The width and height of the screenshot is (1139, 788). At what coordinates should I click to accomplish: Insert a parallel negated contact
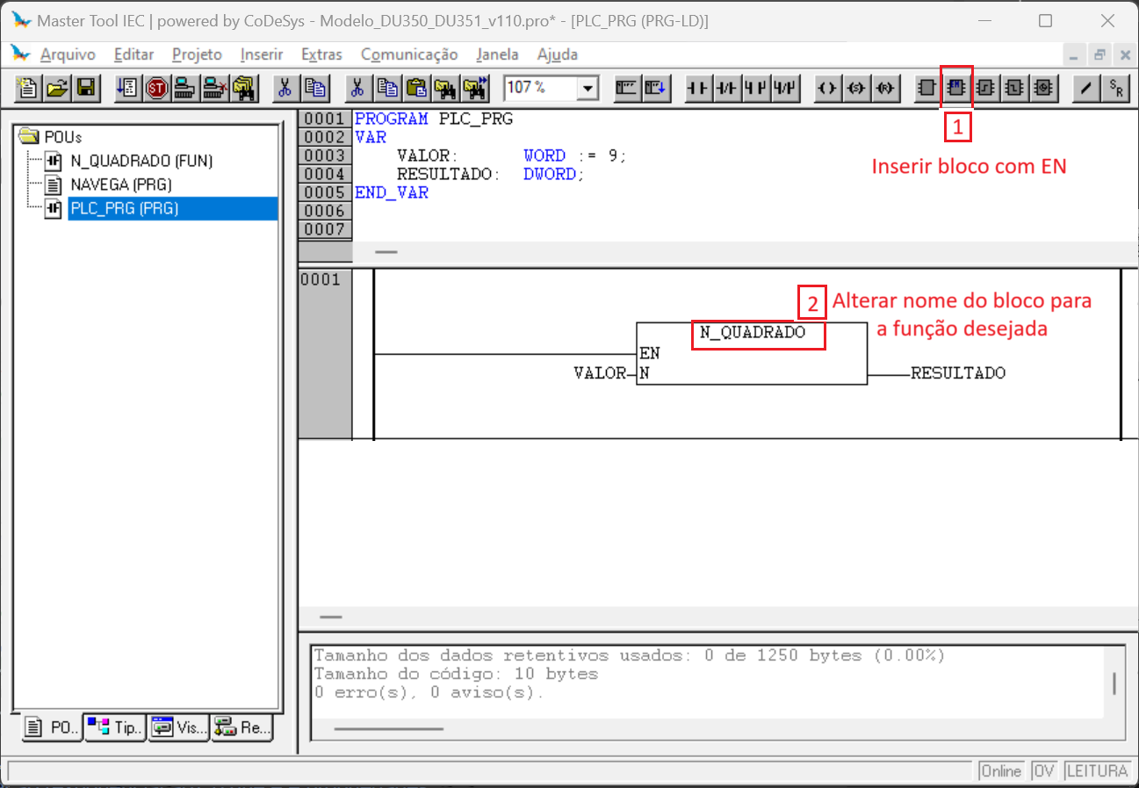[x=786, y=88]
